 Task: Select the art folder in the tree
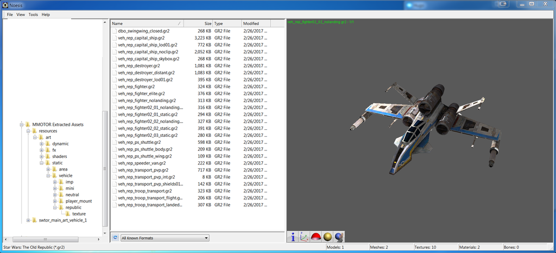(48, 137)
